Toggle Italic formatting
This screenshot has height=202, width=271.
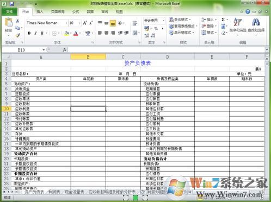pyautogui.click(x=35, y=33)
